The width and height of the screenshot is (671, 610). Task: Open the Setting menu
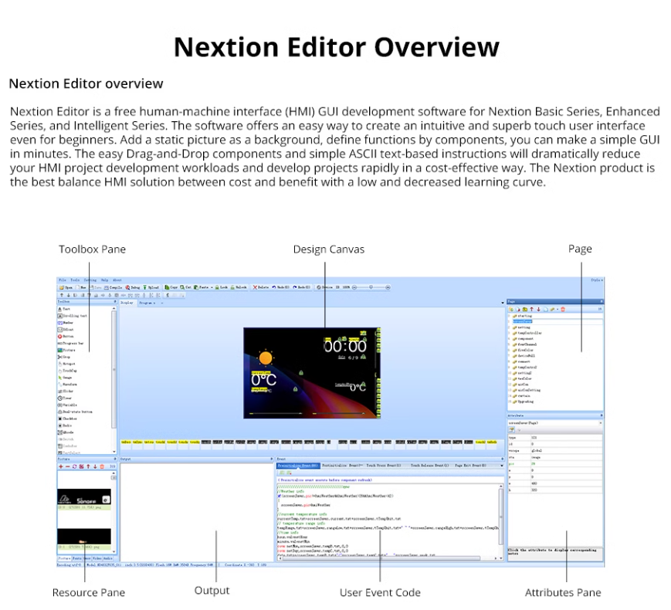(x=90, y=280)
